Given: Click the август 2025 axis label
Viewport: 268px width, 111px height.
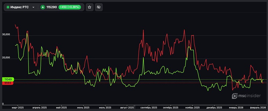Looking at the screenshot, I should point(127,108).
